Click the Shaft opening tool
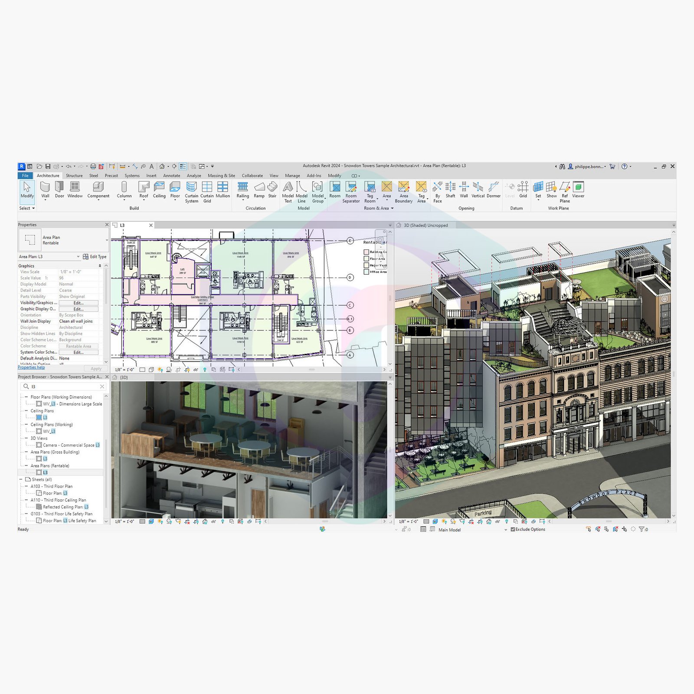694x694 pixels. [x=451, y=190]
